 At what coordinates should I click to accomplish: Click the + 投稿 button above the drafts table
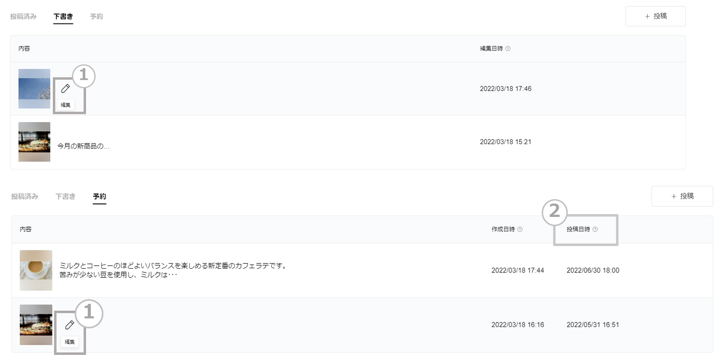tap(655, 16)
